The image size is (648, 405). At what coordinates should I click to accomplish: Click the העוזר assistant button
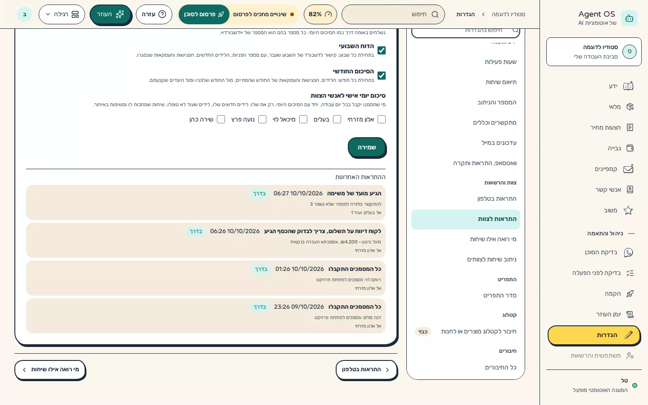(110, 14)
